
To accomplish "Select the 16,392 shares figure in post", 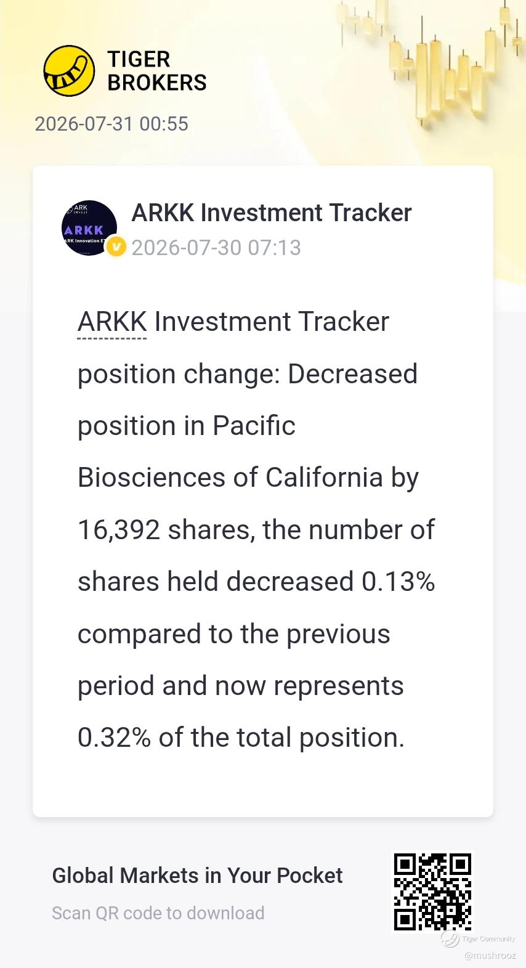I will pyautogui.click(x=166, y=530).
